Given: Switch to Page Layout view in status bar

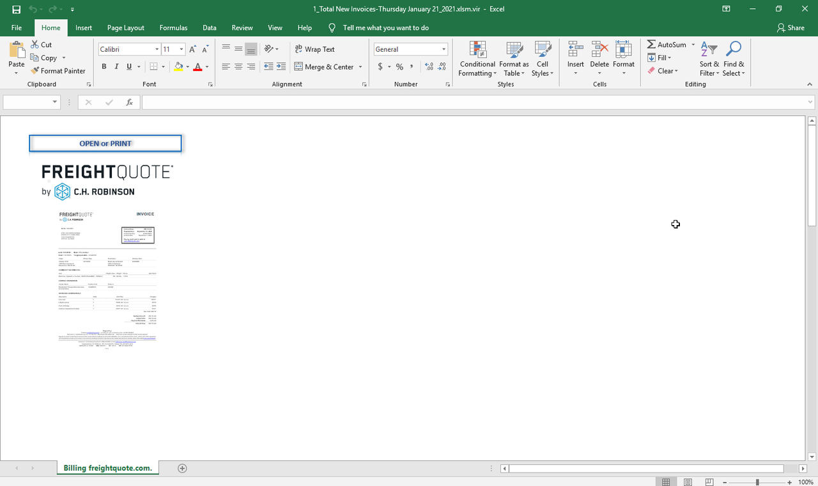Looking at the screenshot, I should coord(688,482).
